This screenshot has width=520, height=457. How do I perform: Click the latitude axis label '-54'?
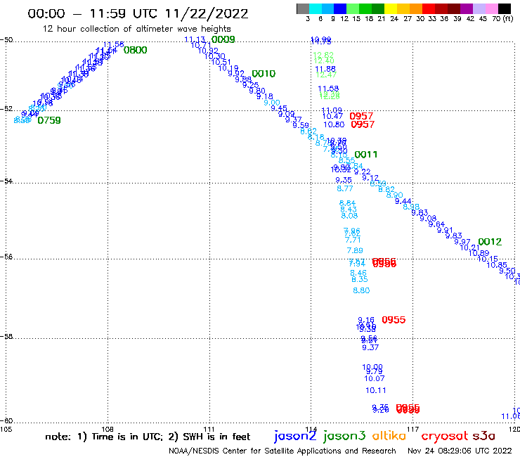tap(6, 181)
